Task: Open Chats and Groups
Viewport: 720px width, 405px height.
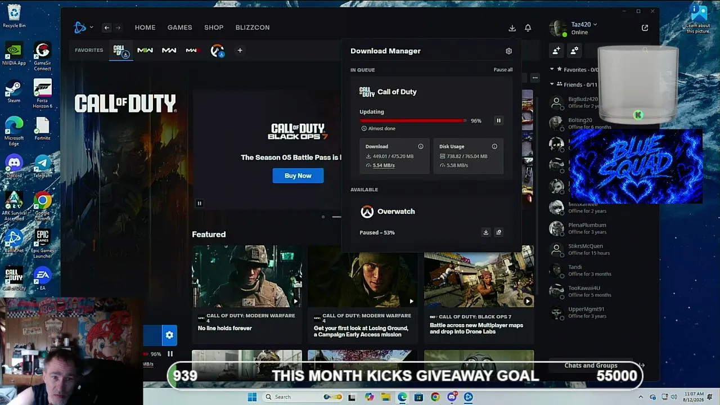Action: (x=591, y=366)
